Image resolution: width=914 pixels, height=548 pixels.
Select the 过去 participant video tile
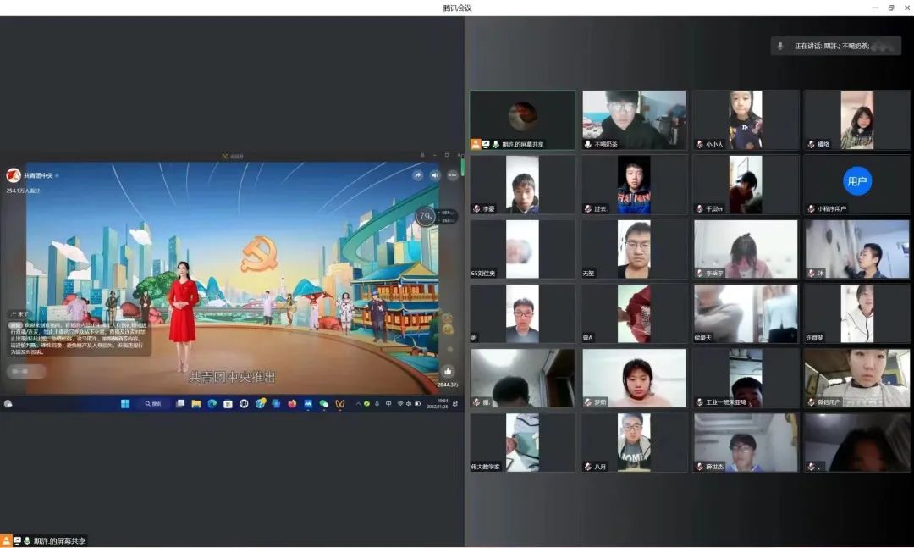tap(634, 185)
